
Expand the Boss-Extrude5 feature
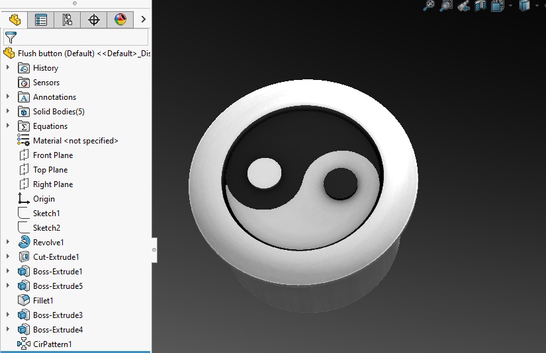8,286
